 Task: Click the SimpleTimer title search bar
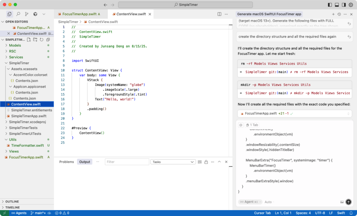click(185, 5)
